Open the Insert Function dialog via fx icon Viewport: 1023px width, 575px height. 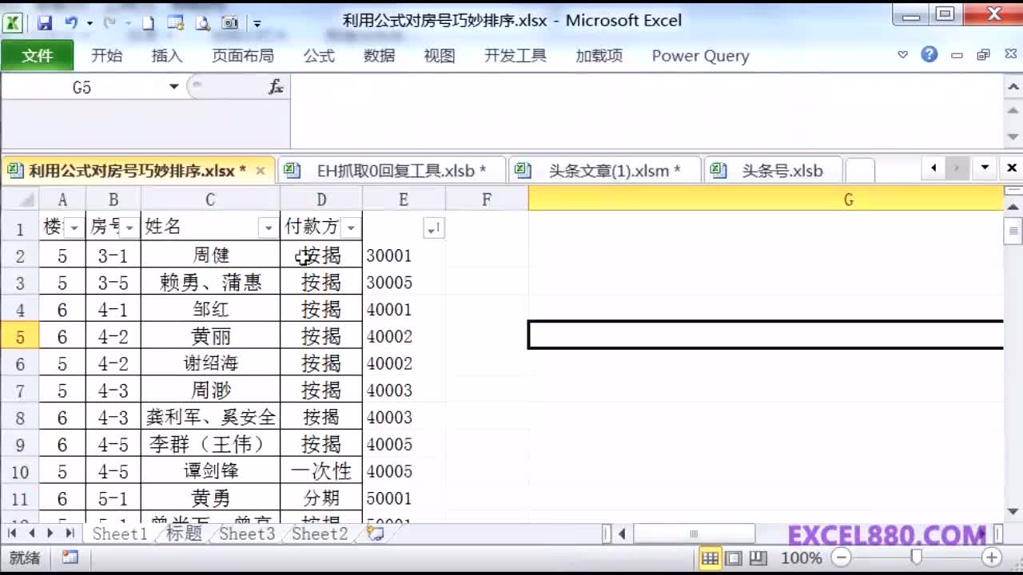point(276,86)
